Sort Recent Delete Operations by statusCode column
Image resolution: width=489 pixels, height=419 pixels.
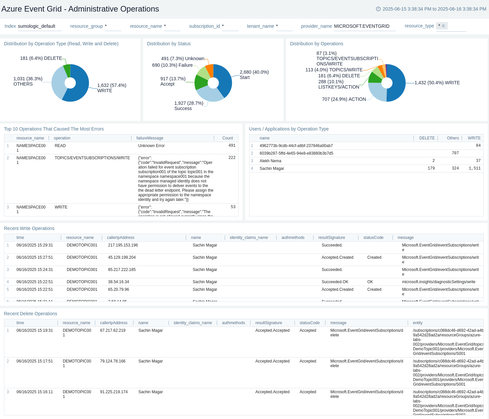[x=310, y=323]
